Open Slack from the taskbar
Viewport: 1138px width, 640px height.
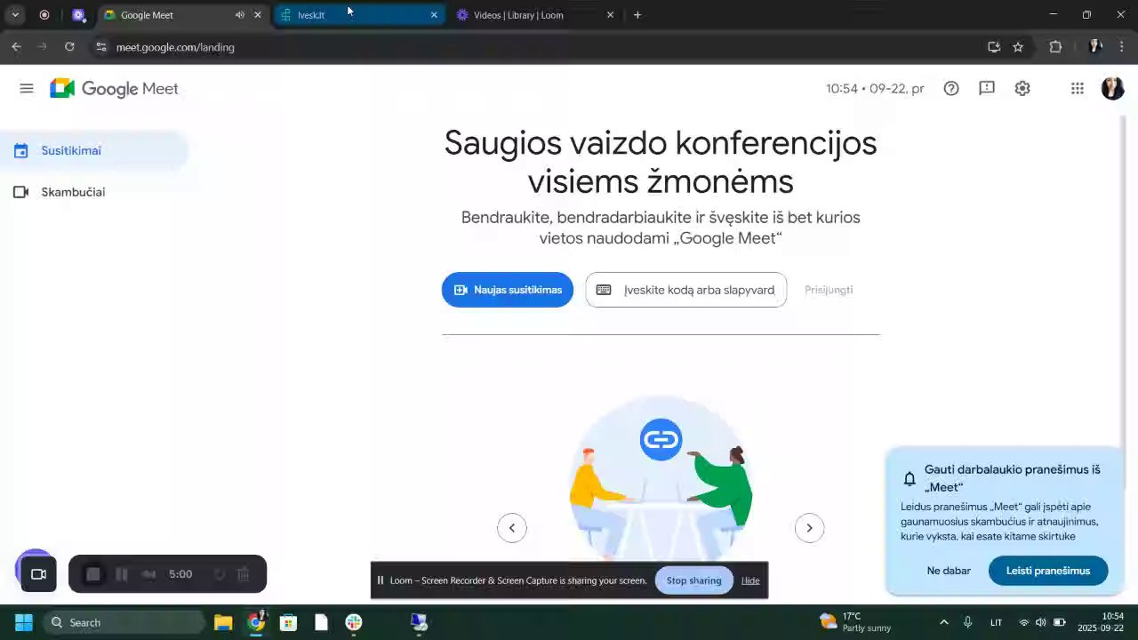pos(354,622)
